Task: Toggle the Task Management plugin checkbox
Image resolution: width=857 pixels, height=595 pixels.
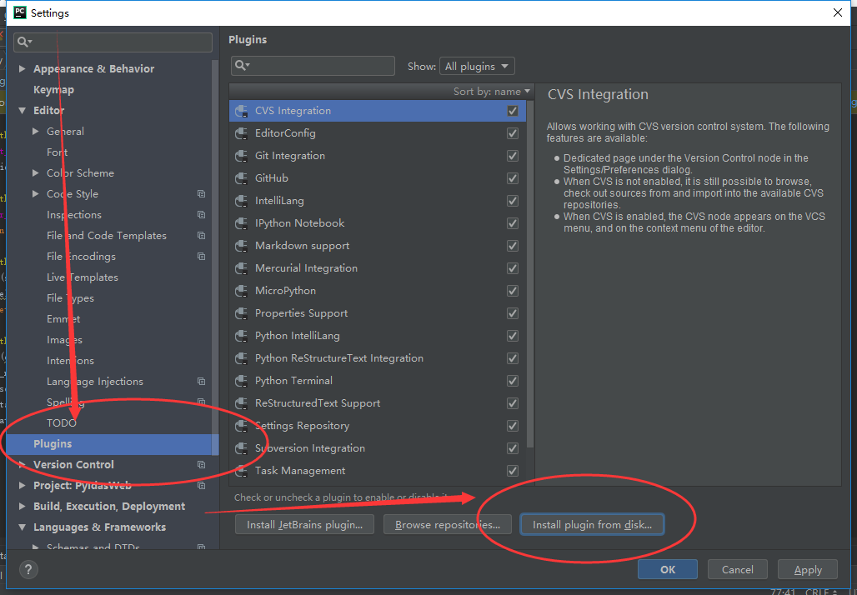Action: click(x=513, y=471)
